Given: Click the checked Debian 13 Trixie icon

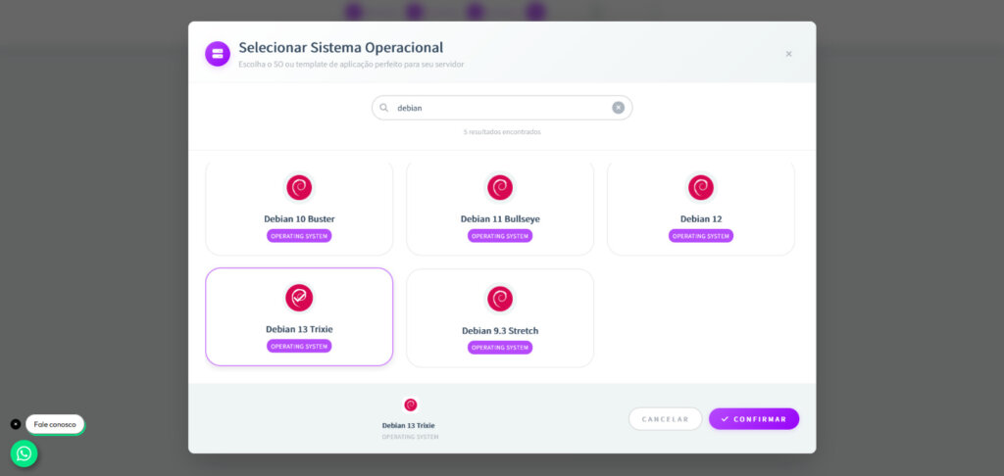Looking at the screenshot, I should pos(299,298).
